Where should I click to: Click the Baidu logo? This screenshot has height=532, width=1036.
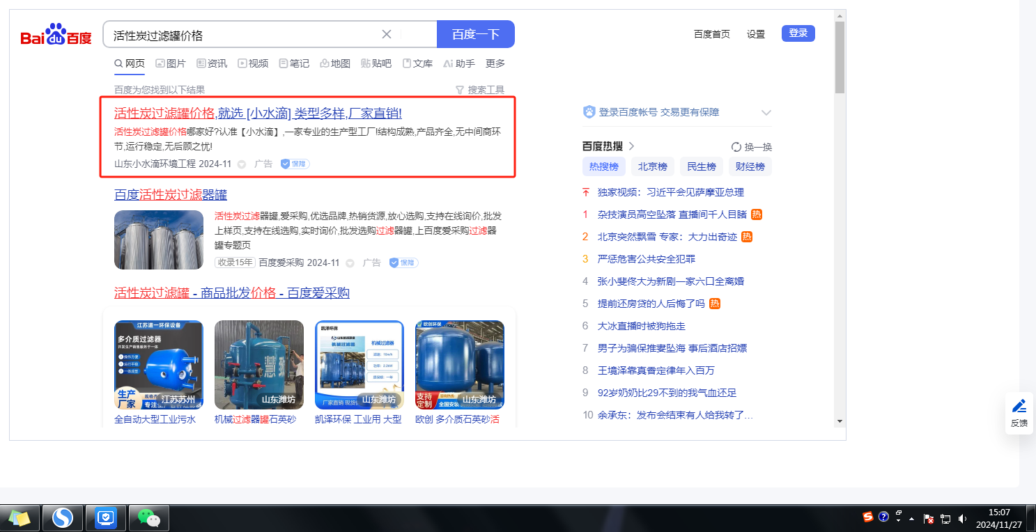56,35
